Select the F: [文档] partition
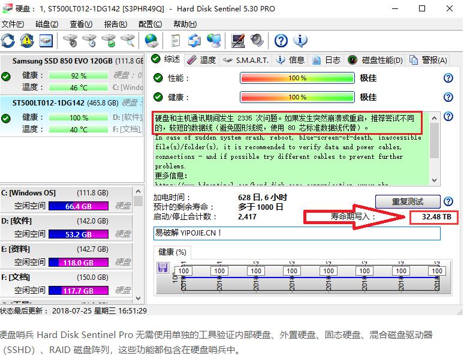 tap(67, 283)
